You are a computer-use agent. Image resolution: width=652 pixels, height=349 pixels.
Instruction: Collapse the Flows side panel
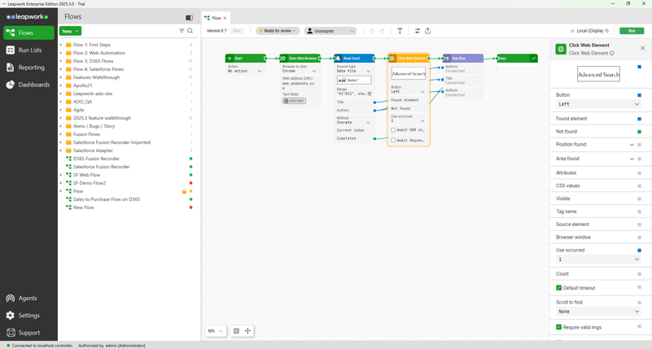[x=189, y=17]
